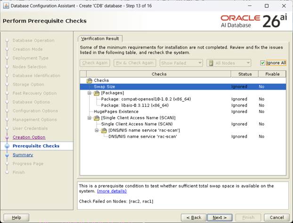293x223 pixels.
Task: Open the Show Failed dropdown
Action: pyautogui.click(x=181, y=63)
